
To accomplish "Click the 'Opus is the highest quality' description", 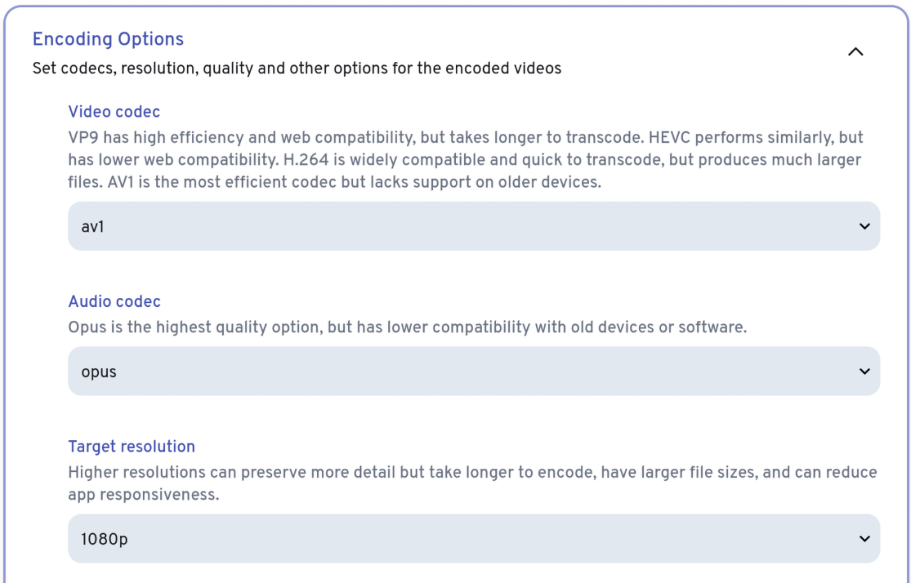I will [407, 327].
